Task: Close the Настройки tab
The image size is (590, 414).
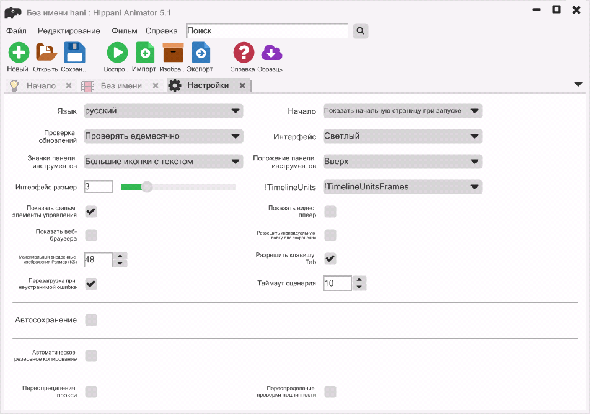Action: coord(242,85)
